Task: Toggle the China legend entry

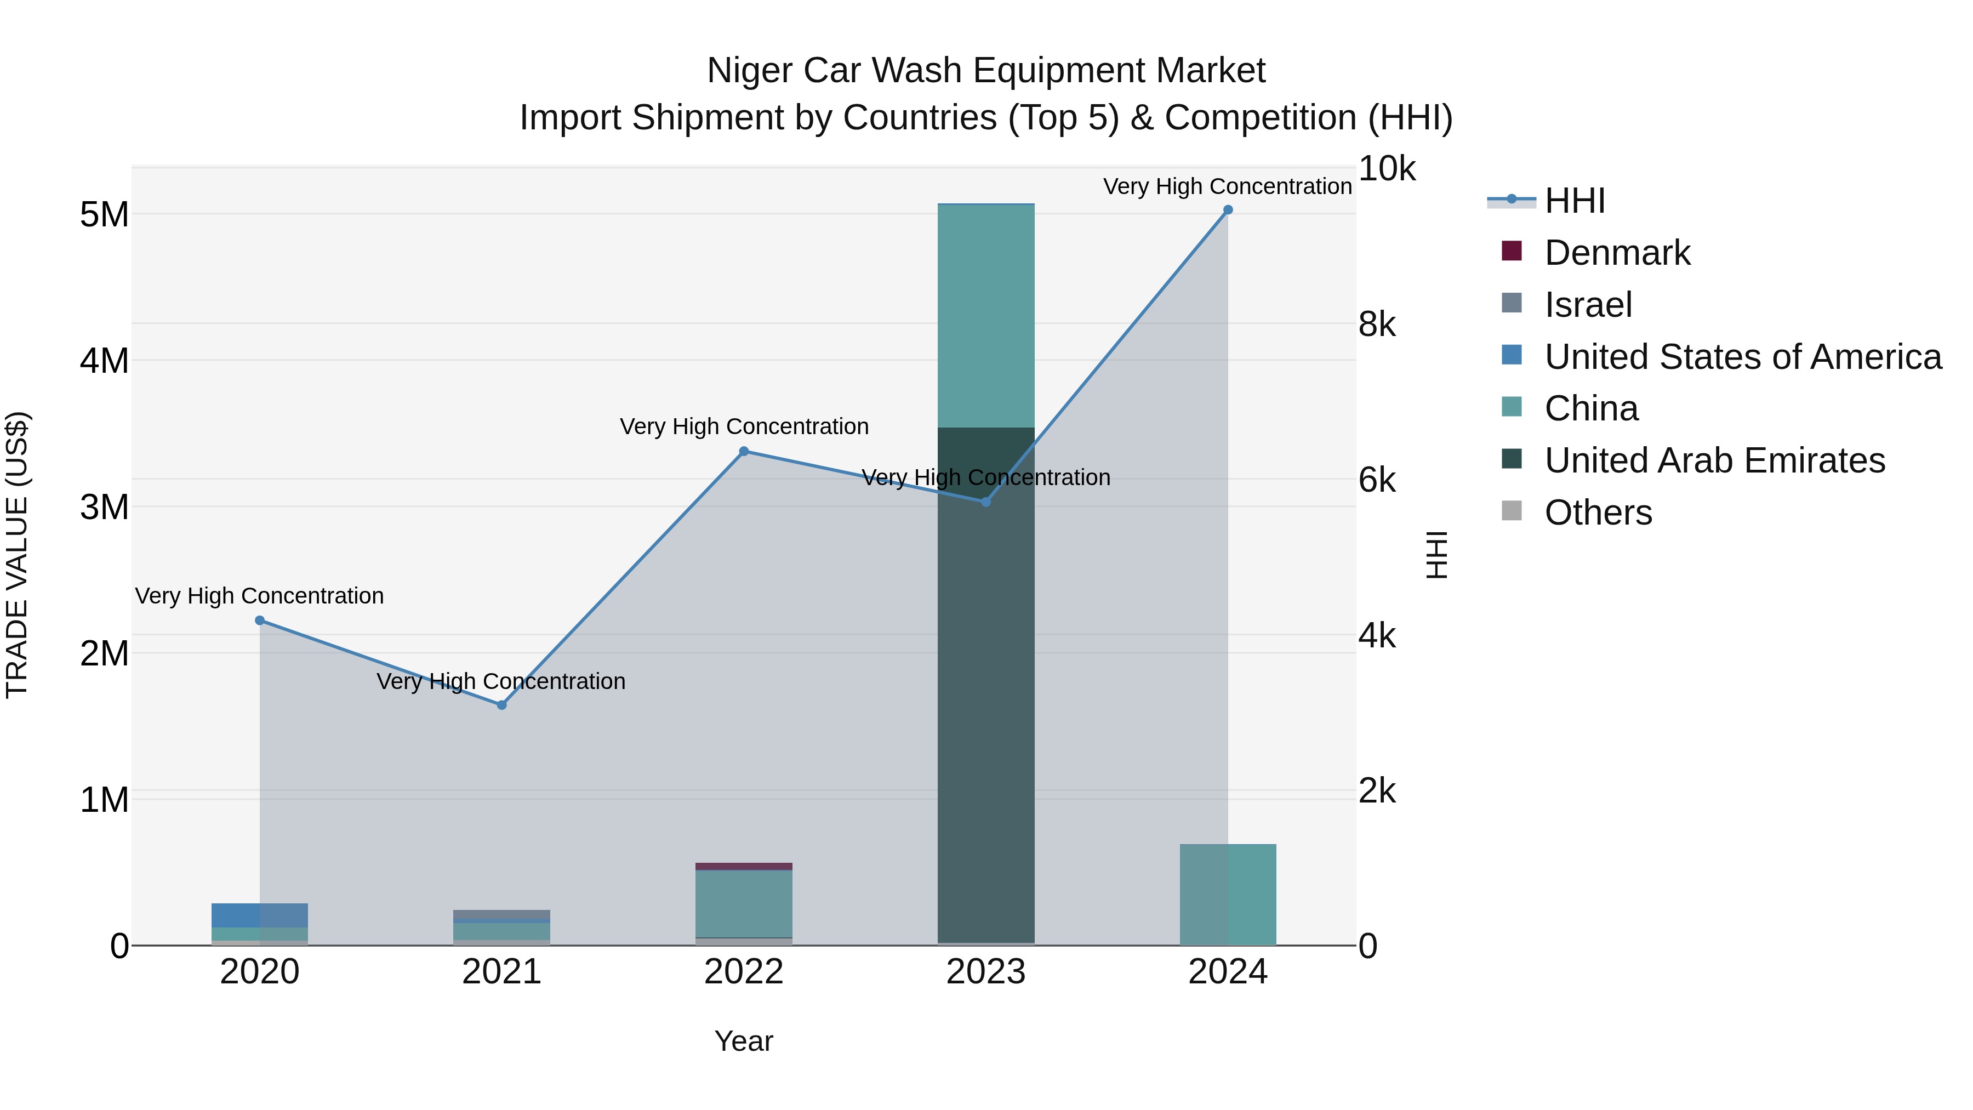Action: 1570,408
